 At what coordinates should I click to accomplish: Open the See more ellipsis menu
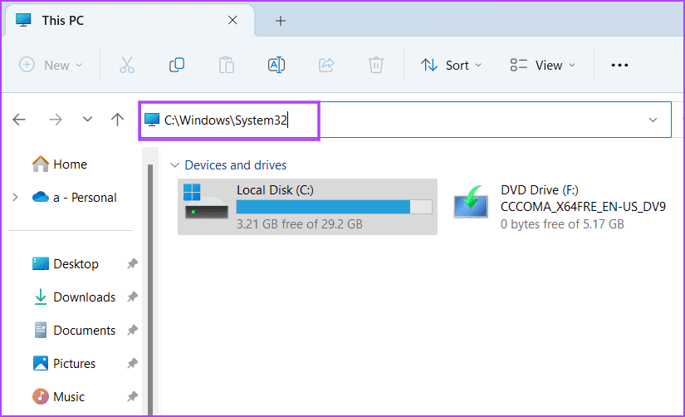[619, 65]
